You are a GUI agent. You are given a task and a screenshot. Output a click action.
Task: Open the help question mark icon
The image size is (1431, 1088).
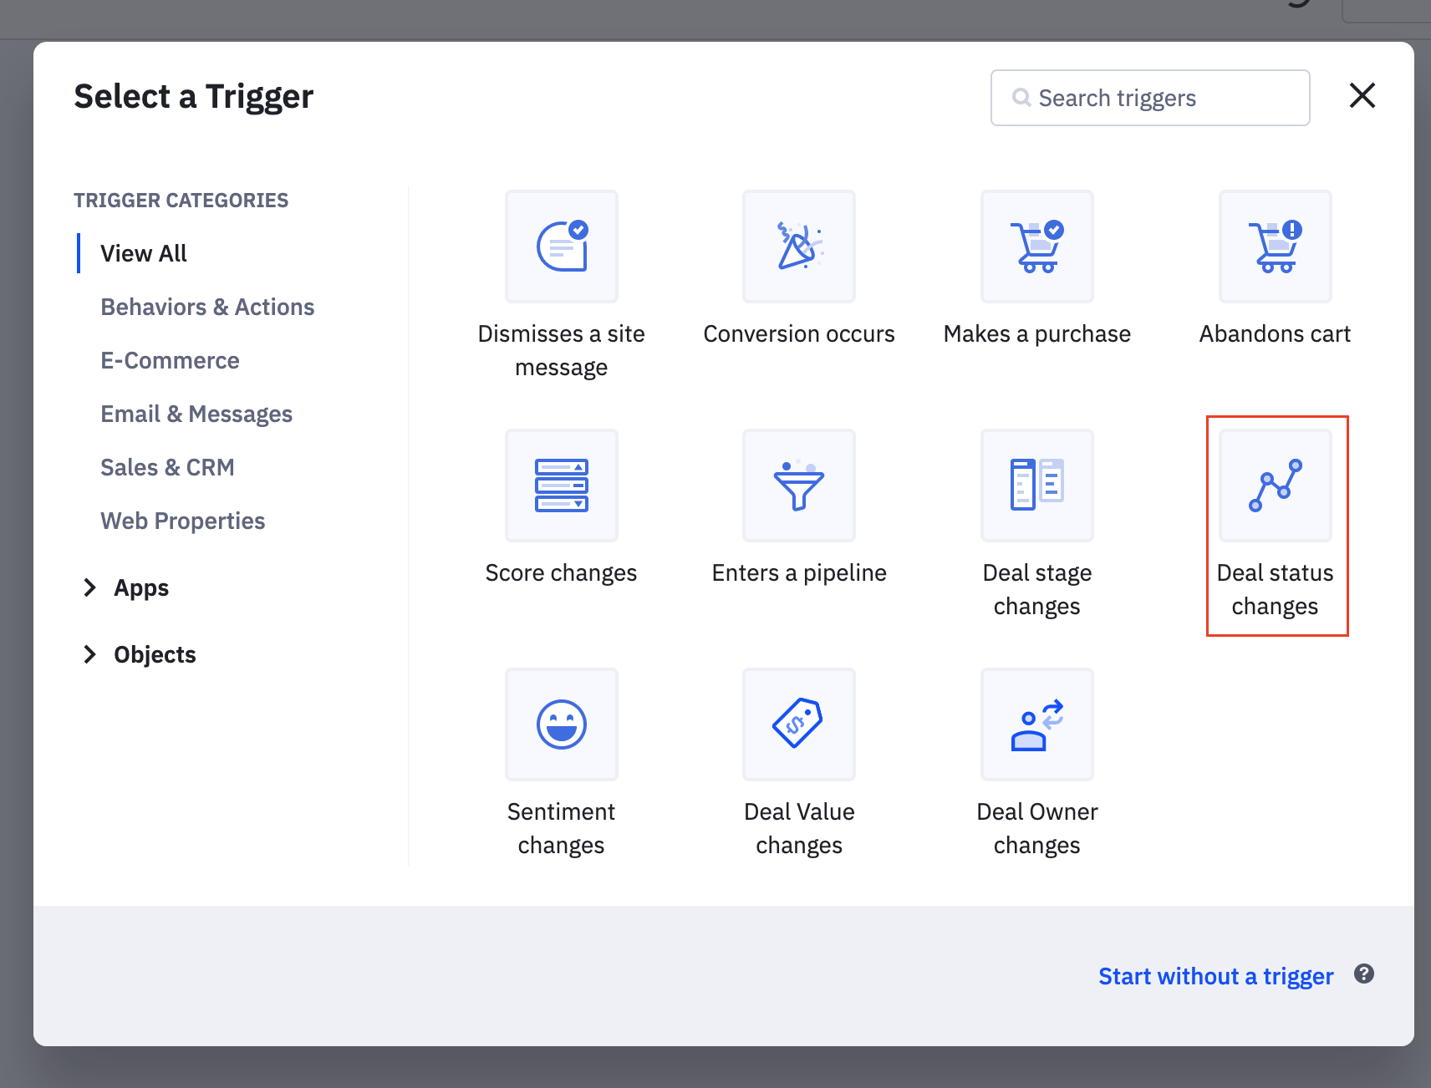point(1364,974)
